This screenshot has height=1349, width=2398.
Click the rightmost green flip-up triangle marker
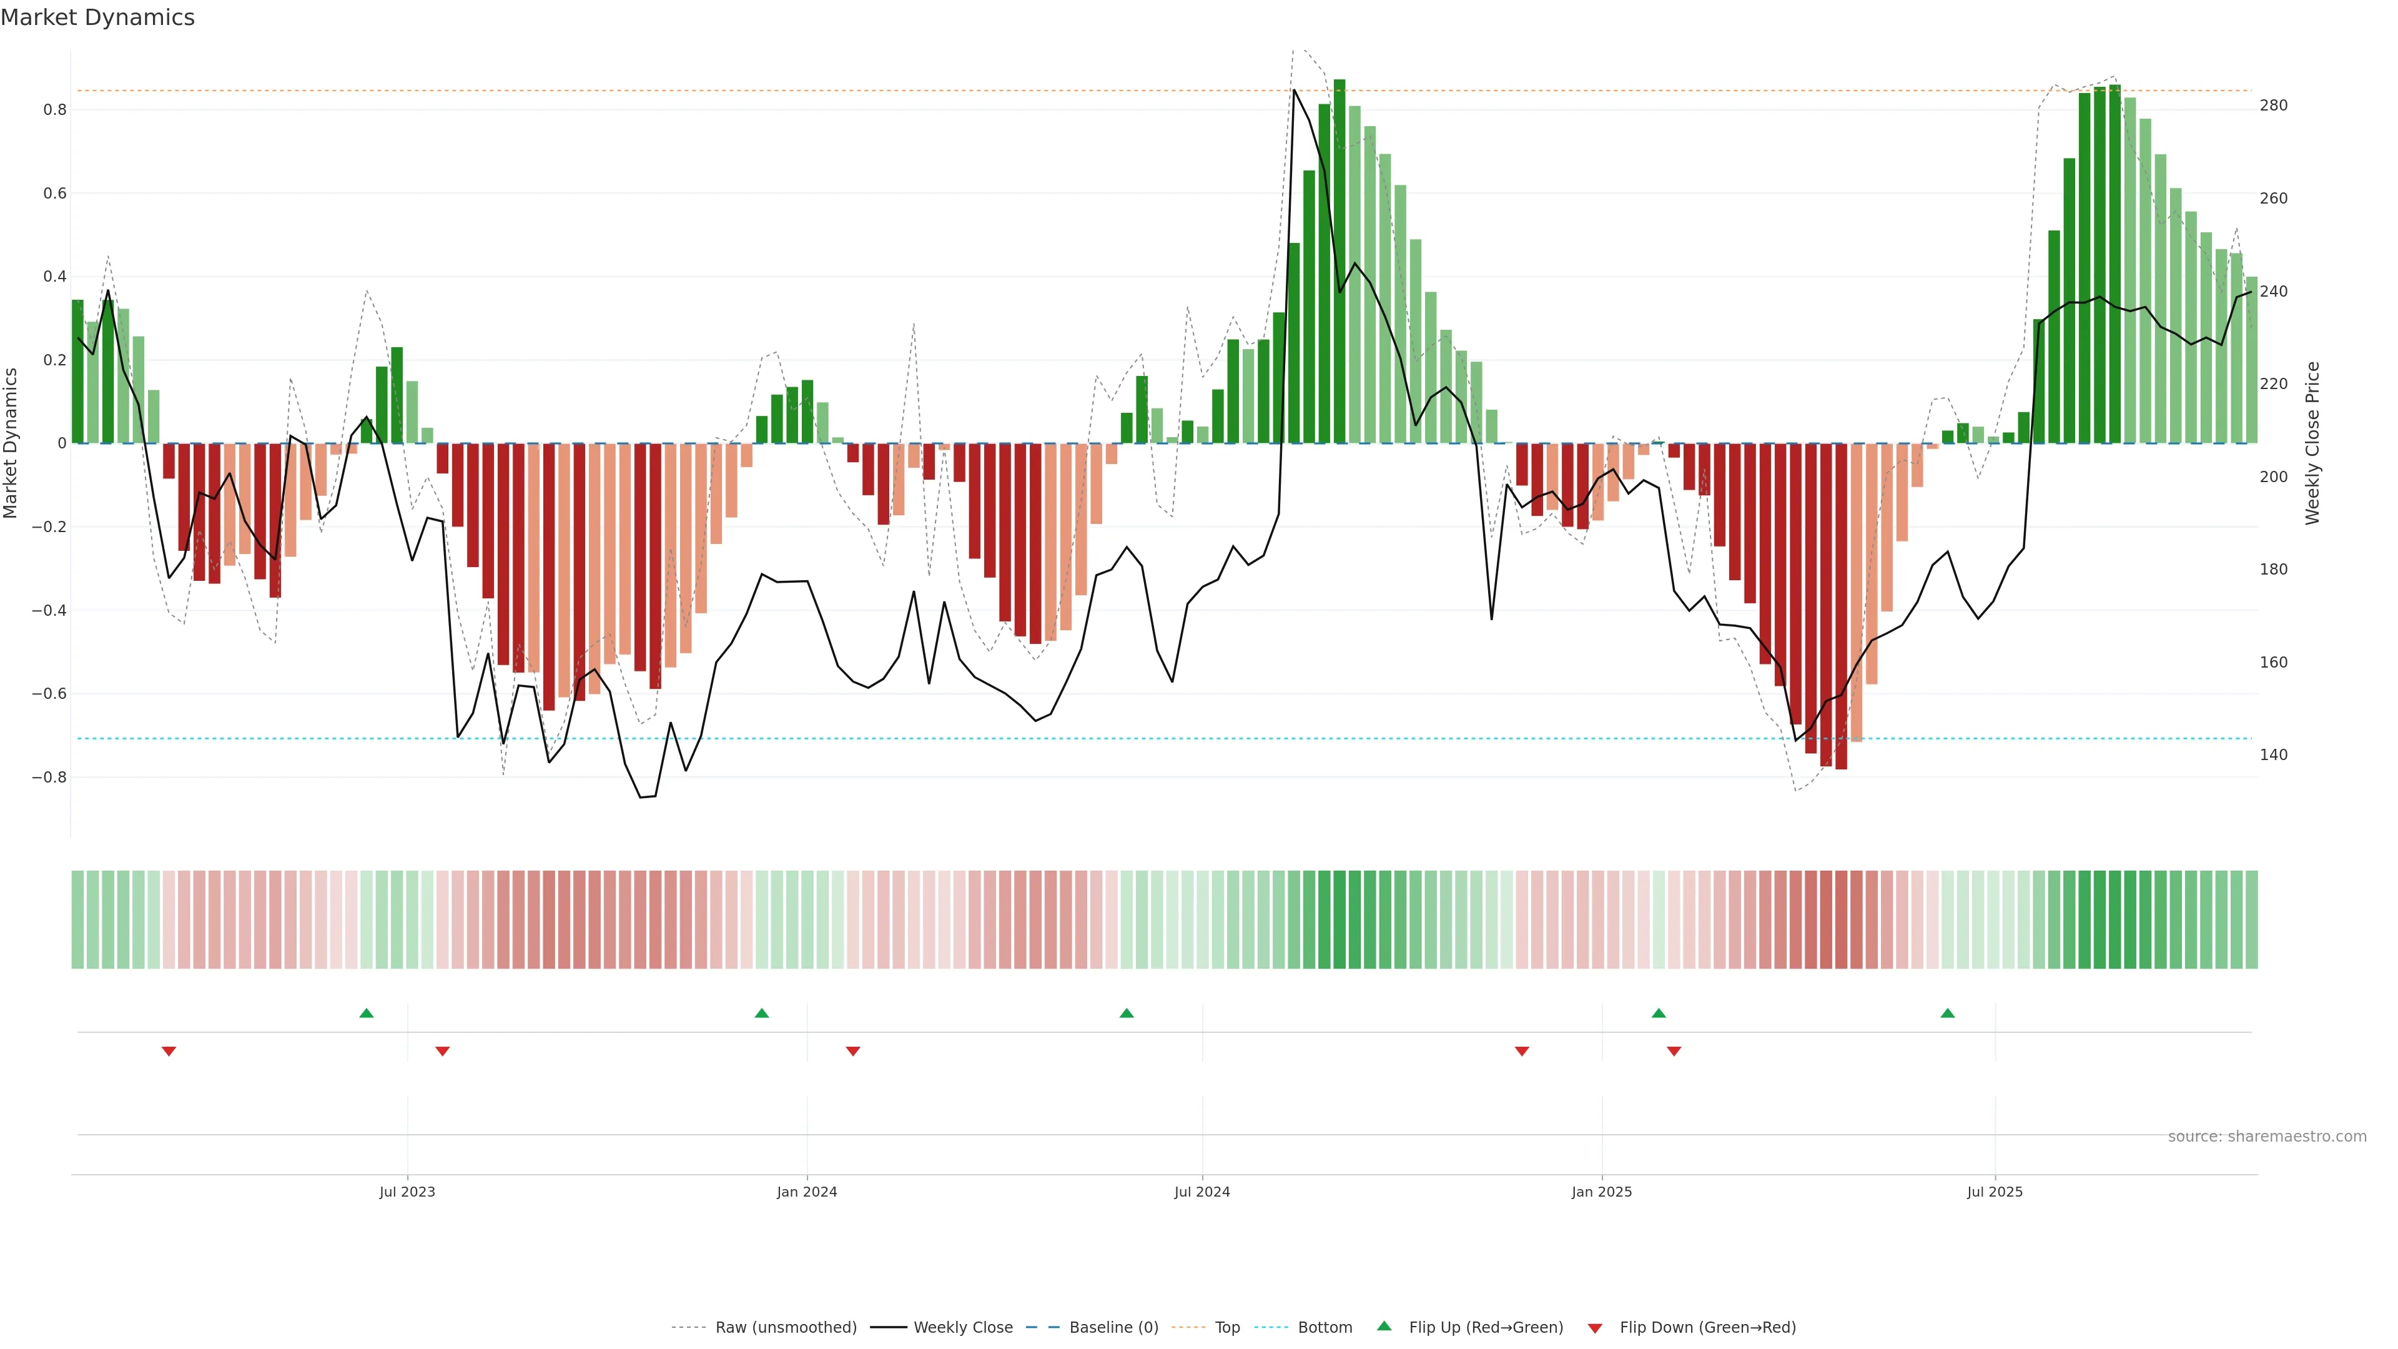[1948, 1013]
